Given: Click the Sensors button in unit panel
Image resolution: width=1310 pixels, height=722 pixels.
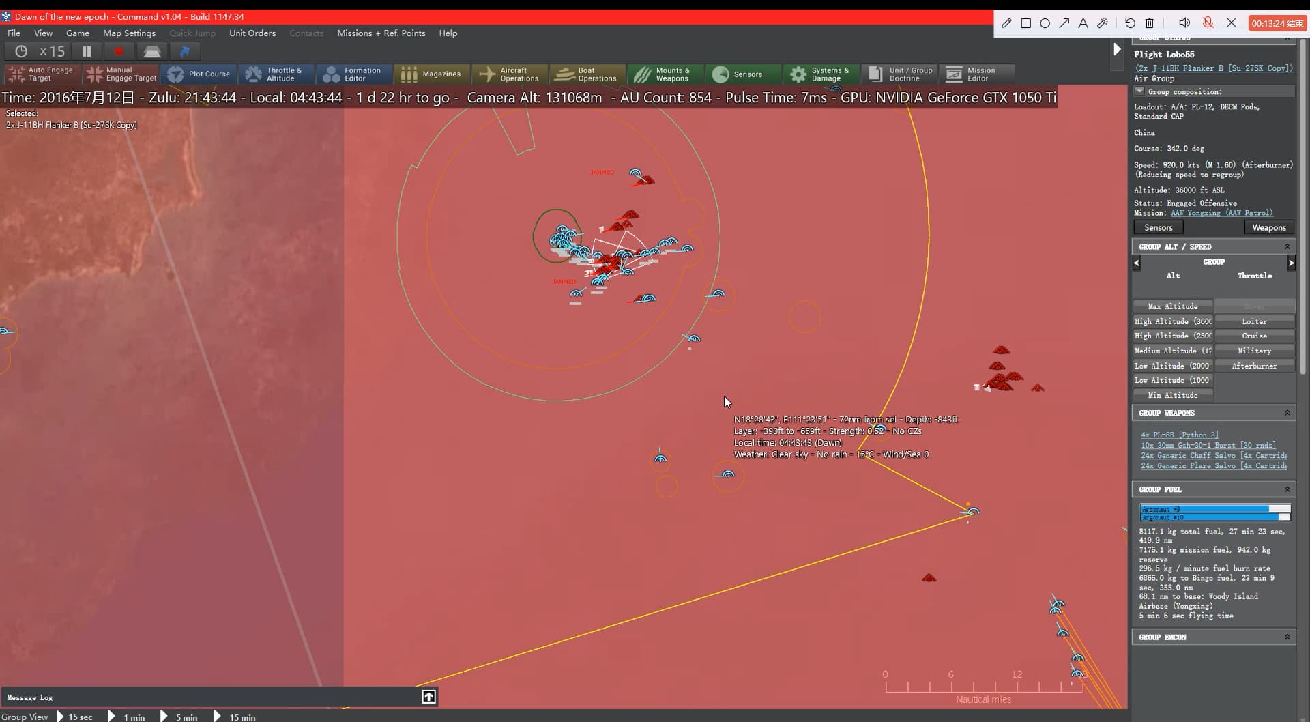Looking at the screenshot, I should point(1159,227).
